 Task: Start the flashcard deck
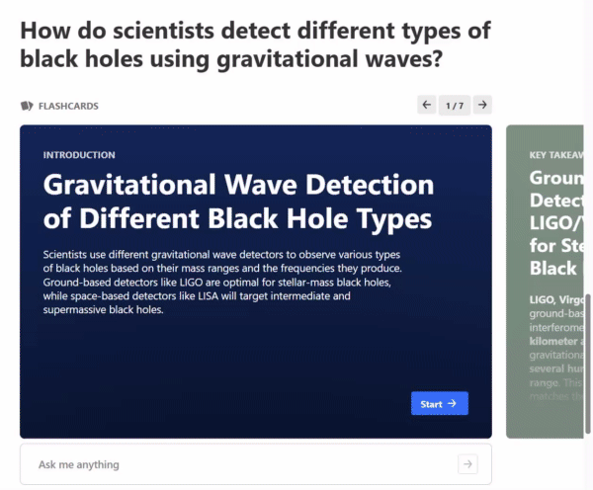(440, 403)
